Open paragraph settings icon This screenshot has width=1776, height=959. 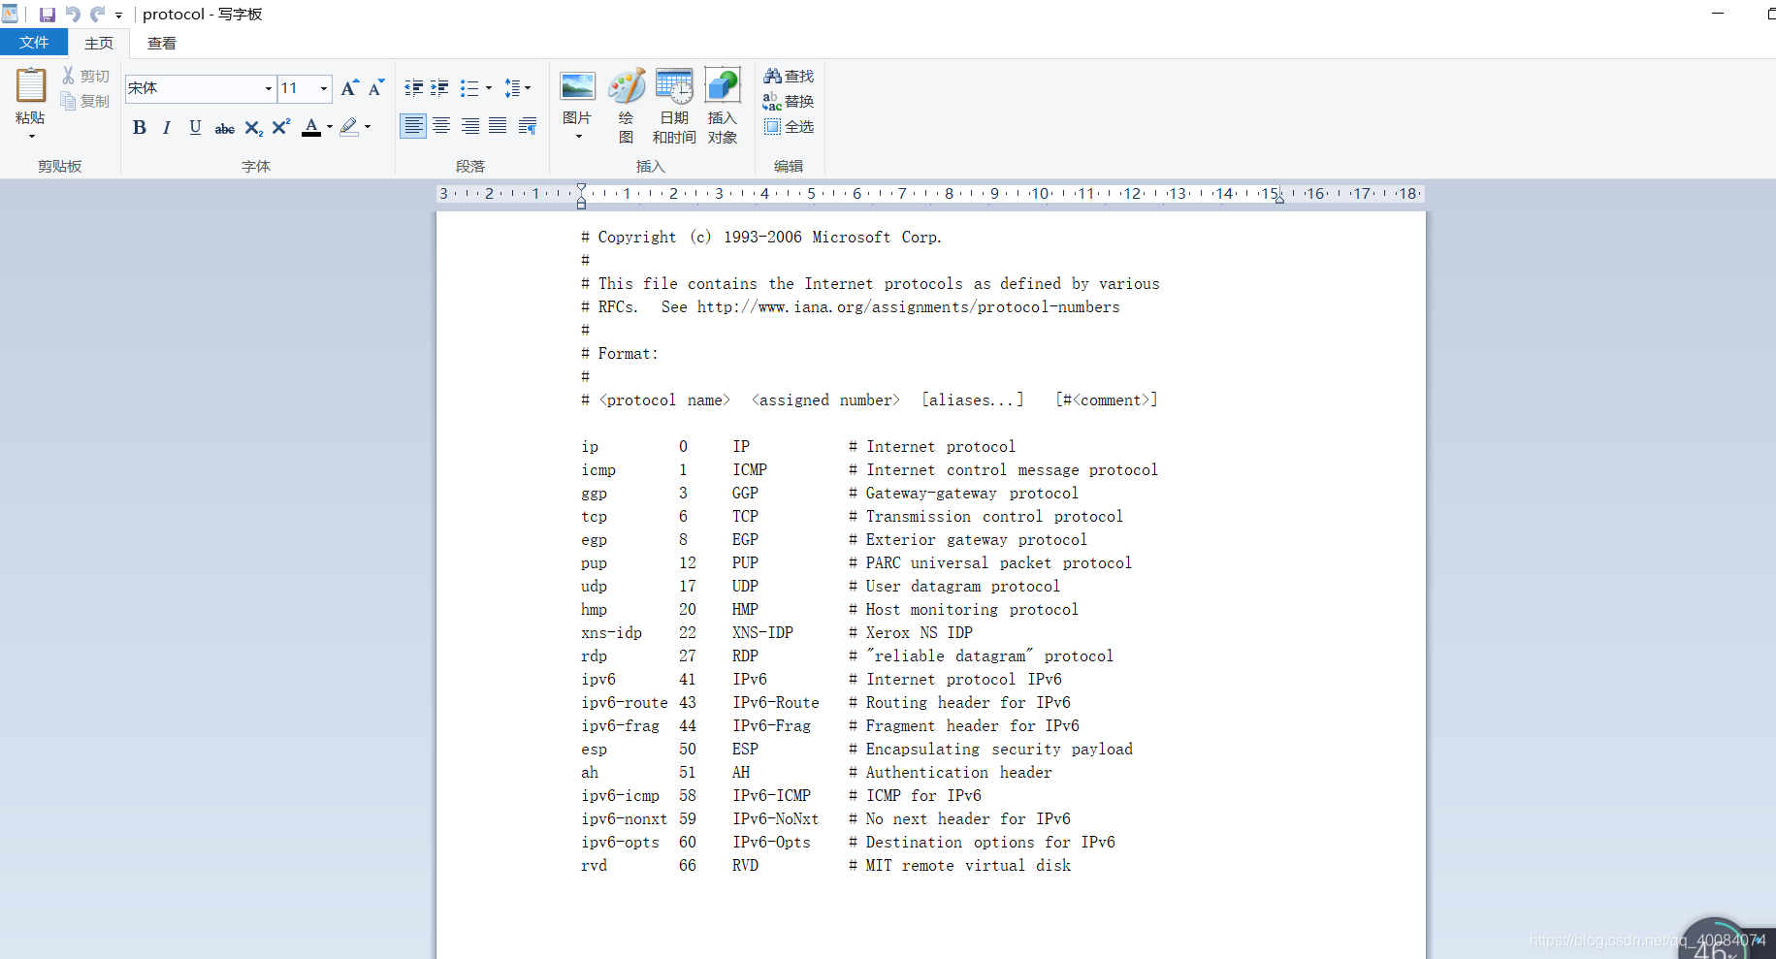[528, 126]
